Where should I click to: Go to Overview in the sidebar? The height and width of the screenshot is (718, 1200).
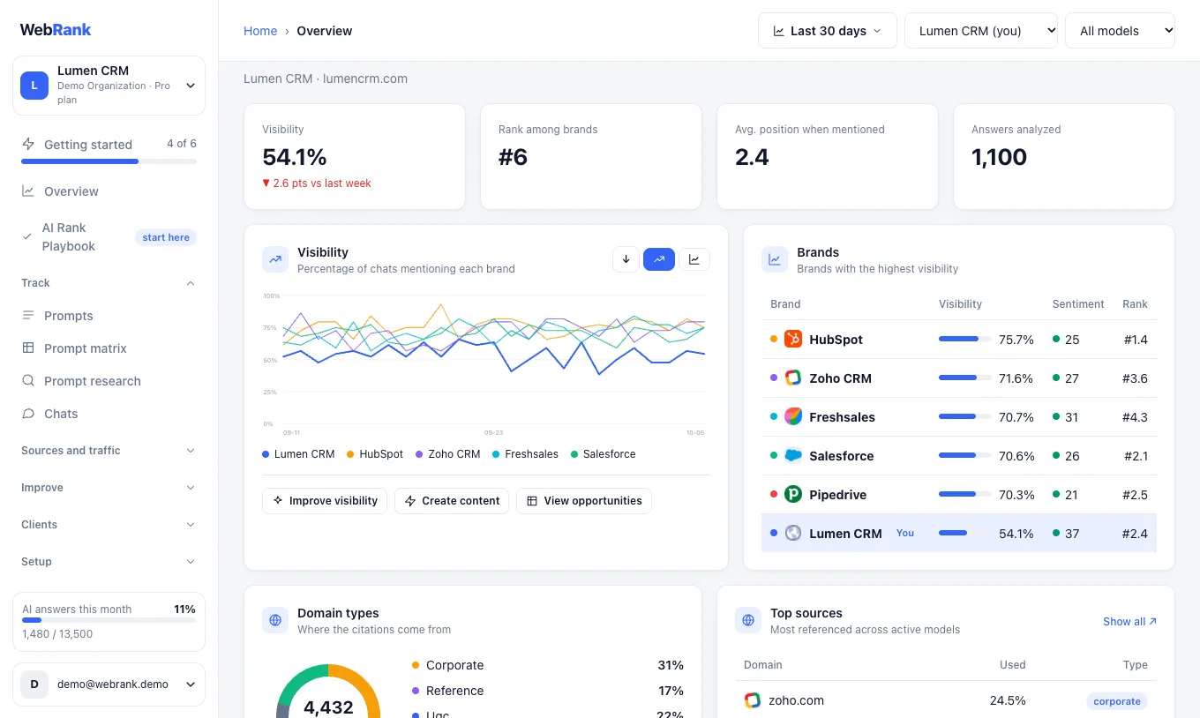109,191
